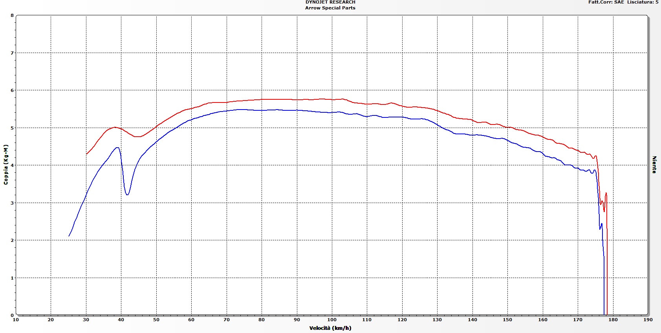Screen dimensions: 661x333
Task: Select the 'Coppia (Kg-M)' y-axis label
Action: click(x=6, y=165)
